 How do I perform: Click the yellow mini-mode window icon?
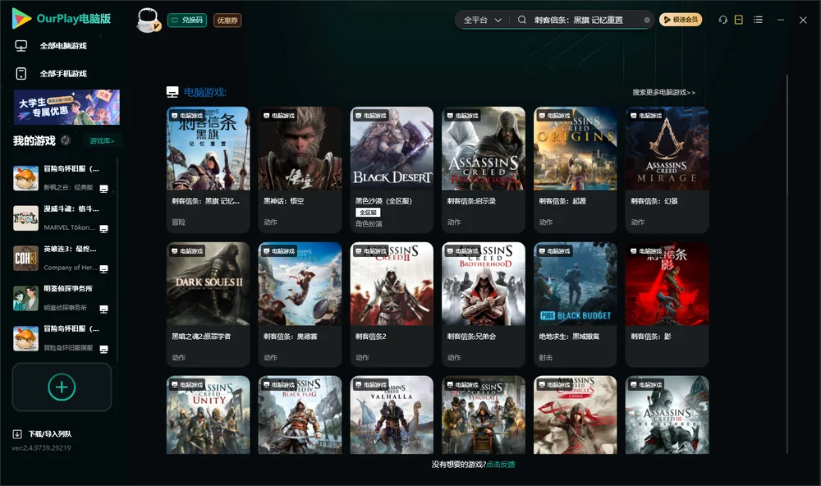coord(739,20)
